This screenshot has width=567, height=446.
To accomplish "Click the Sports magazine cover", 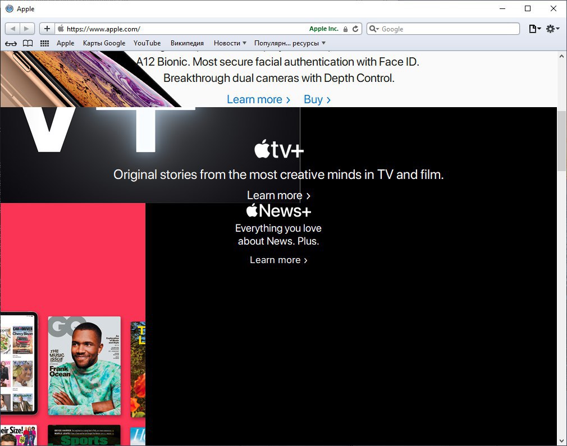I will (x=84, y=435).
